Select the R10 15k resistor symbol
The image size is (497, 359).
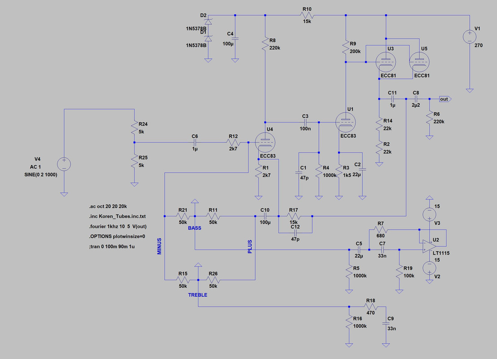pyautogui.click(x=307, y=15)
